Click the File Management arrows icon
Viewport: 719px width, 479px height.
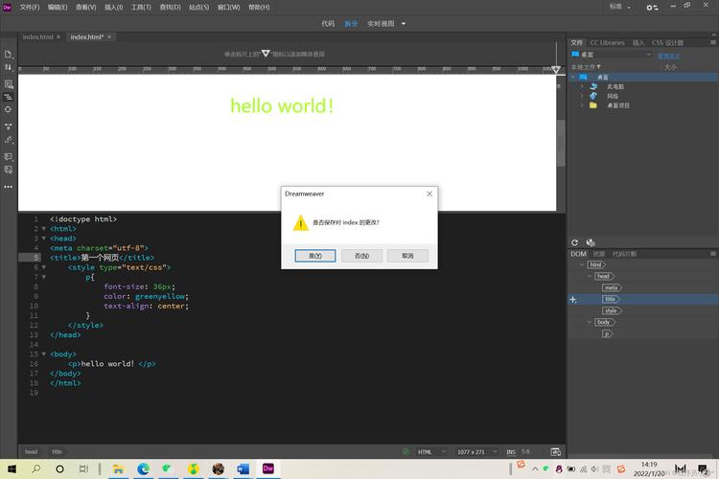click(8, 67)
